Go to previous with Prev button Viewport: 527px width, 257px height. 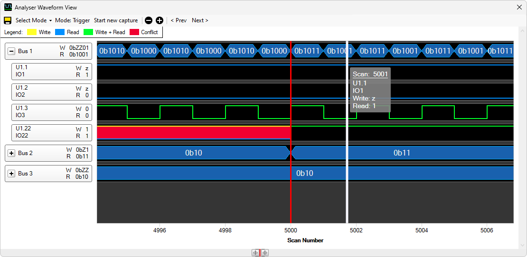[x=179, y=20]
